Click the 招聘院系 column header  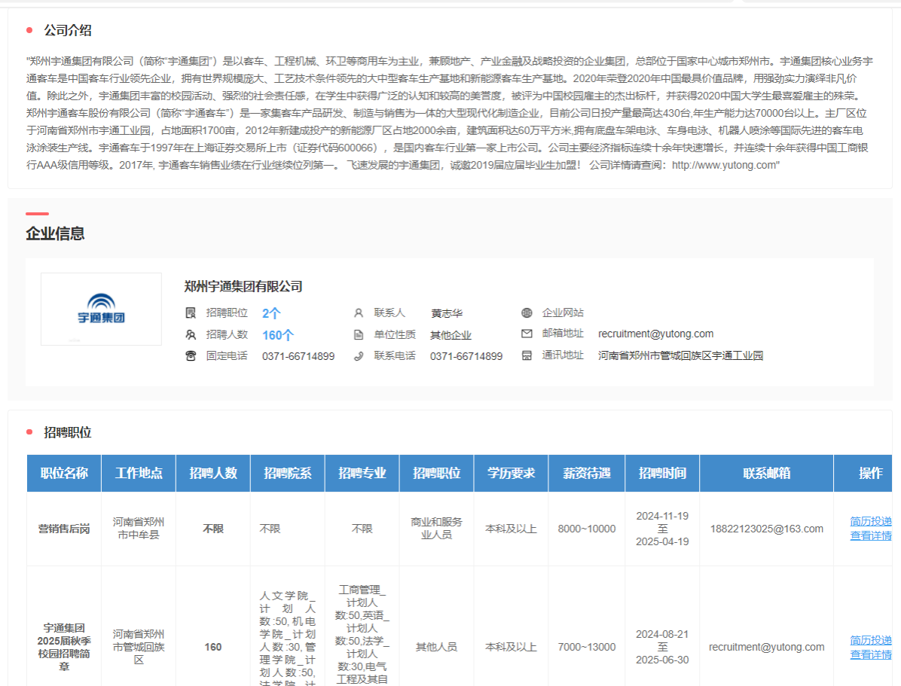pyautogui.click(x=288, y=474)
